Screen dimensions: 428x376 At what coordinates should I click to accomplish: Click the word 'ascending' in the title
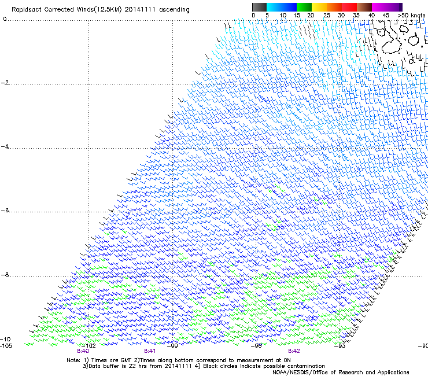point(174,10)
